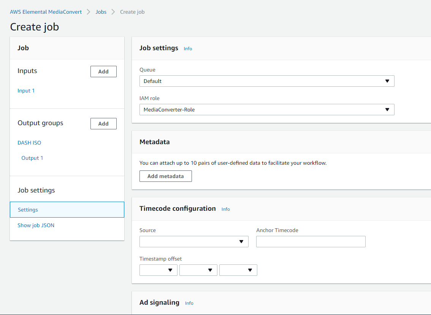Go to AWS Elemental MediaConvert breadcrumb

pyautogui.click(x=46, y=12)
